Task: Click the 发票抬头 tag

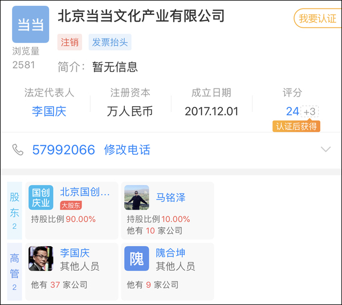Action: (x=109, y=42)
